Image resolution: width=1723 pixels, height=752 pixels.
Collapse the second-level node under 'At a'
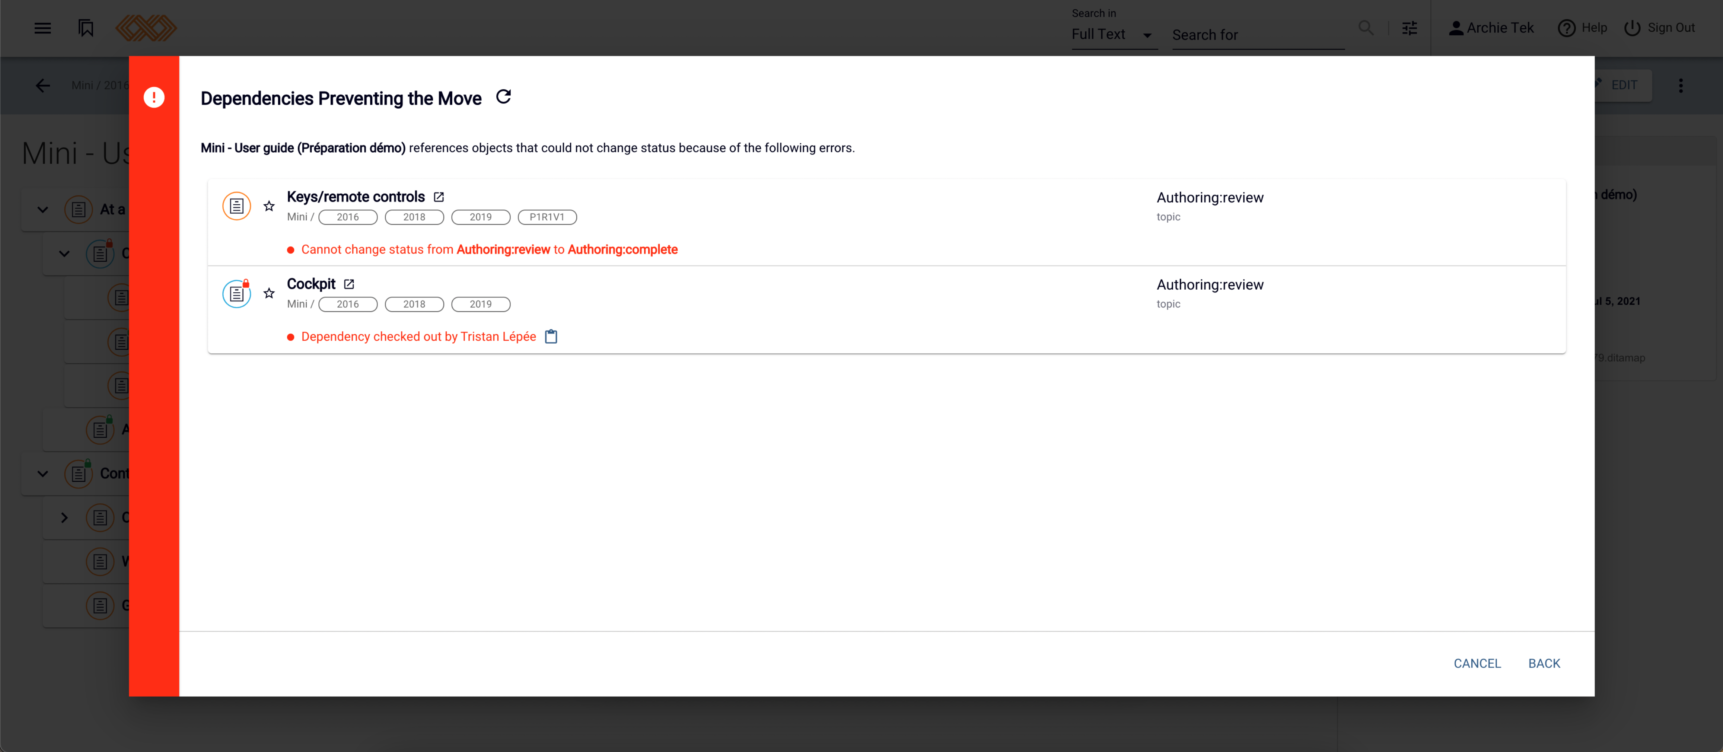coord(64,254)
